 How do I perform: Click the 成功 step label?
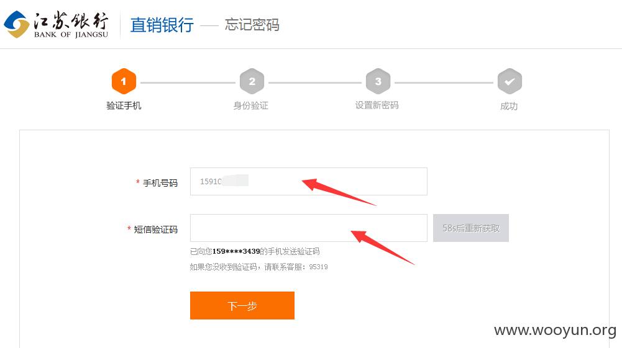pos(509,106)
